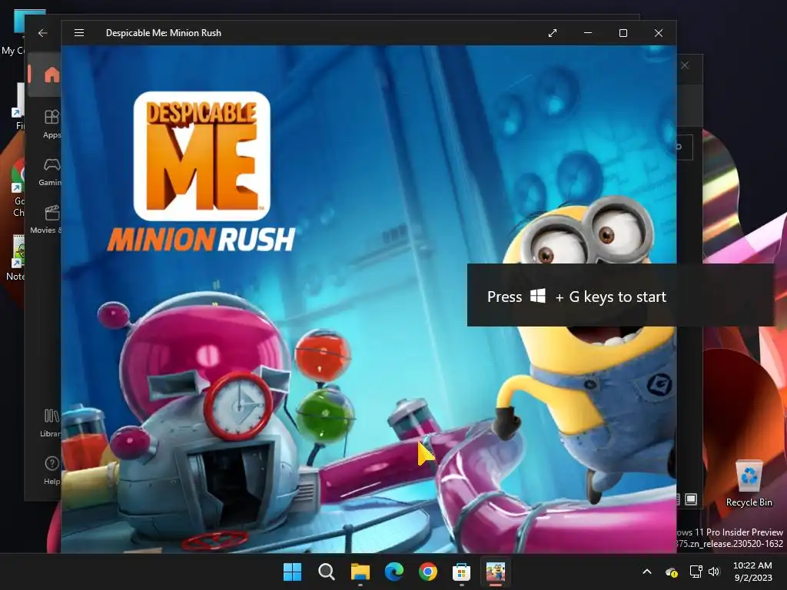The height and width of the screenshot is (590, 787).
Task: Go back with the left arrow
Action: point(43,33)
